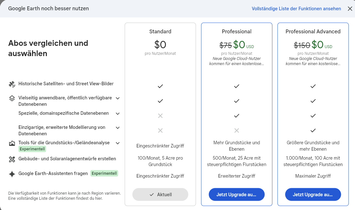Click the Experimentell badge beside Google Earth-Assistenten
The width and height of the screenshot is (355, 210).
coord(104,173)
